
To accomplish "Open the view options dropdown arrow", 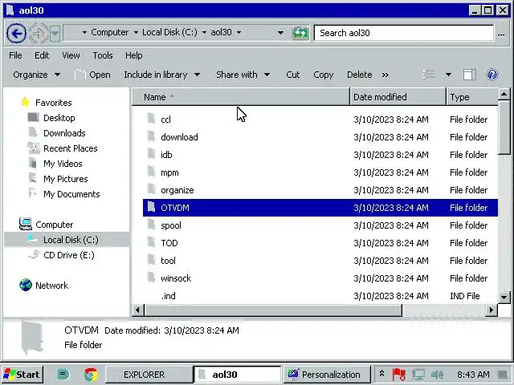I will [x=448, y=75].
